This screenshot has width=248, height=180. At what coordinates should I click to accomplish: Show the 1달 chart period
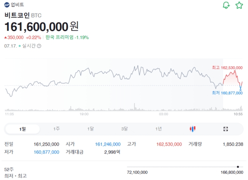[x=90, y=129]
